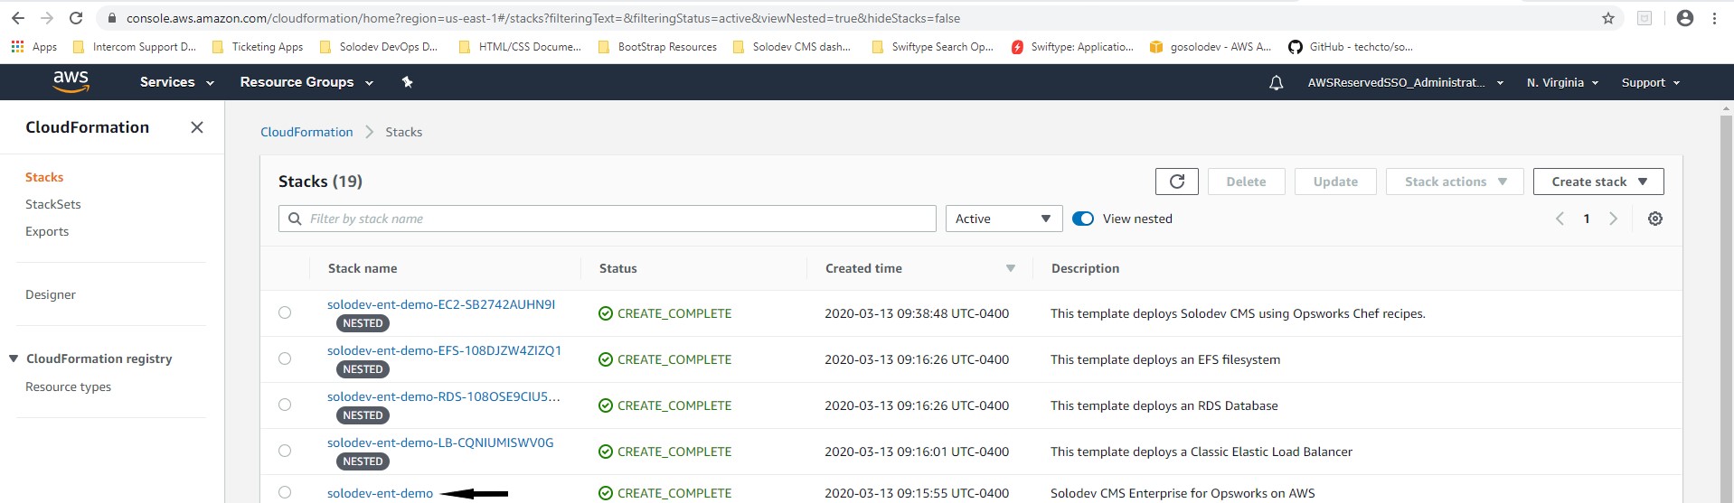Viewport: 1734px width, 503px height.
Task: Select radio for solodev-ent-demo-EFS stack
Action: [x=285, y=359]
